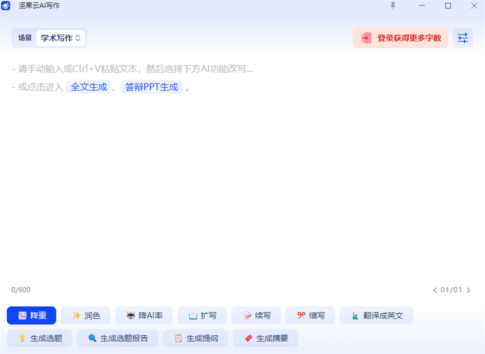Open the 学术写作 scene dropdown
485x354 pixels.
tap(61, 38)
